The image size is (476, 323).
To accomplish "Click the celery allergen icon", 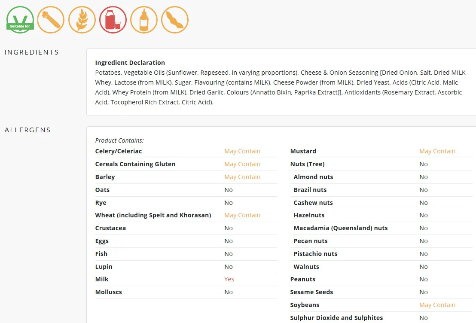I will pyautogui.click(x=51, y=20).
